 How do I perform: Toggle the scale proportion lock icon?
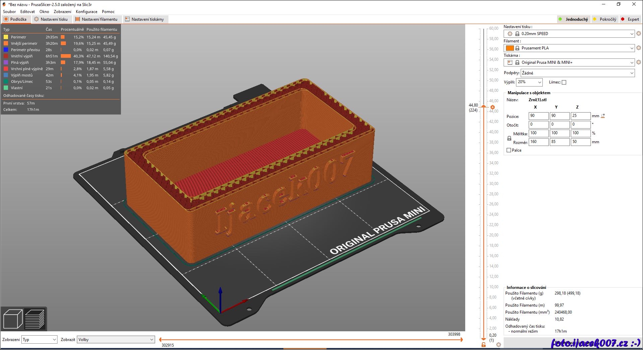coord(509,138)
